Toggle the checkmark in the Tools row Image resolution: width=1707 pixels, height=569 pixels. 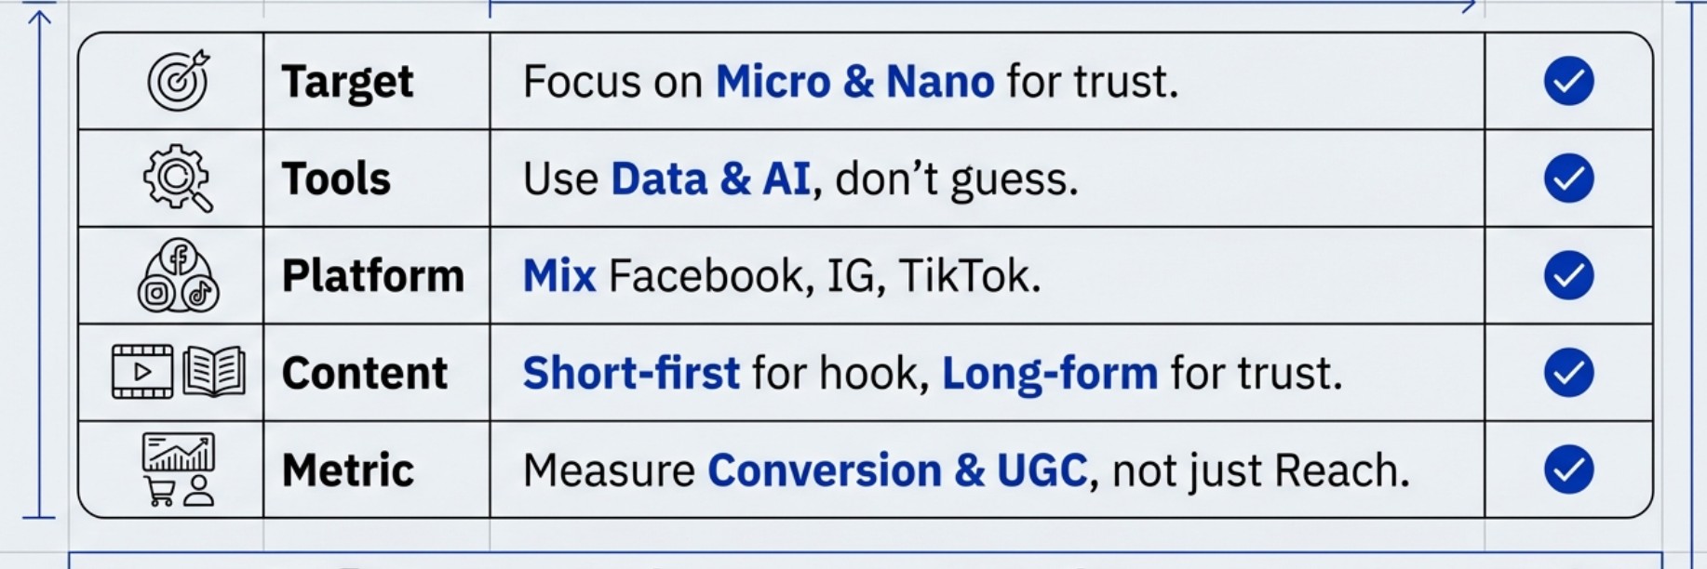(x=1568, y=178)
